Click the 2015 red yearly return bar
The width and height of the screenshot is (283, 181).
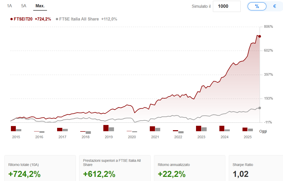click(x=13, y=129)
